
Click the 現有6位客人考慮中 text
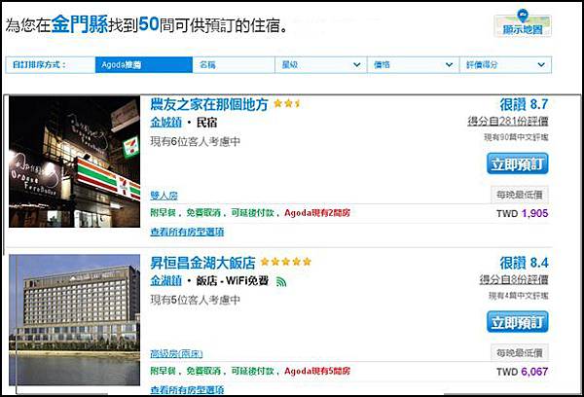click(196, 141)
